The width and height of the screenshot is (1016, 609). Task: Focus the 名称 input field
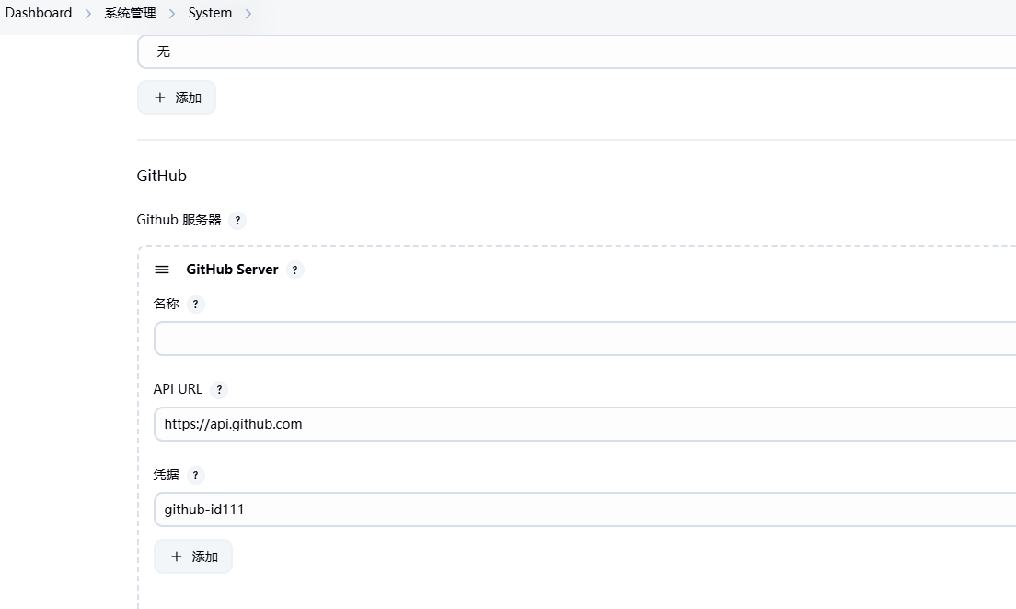584,339
